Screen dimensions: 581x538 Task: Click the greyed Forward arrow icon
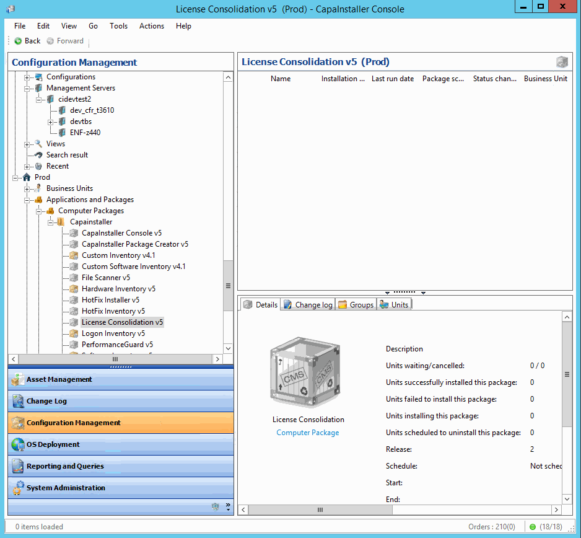(x=50, y=41)
